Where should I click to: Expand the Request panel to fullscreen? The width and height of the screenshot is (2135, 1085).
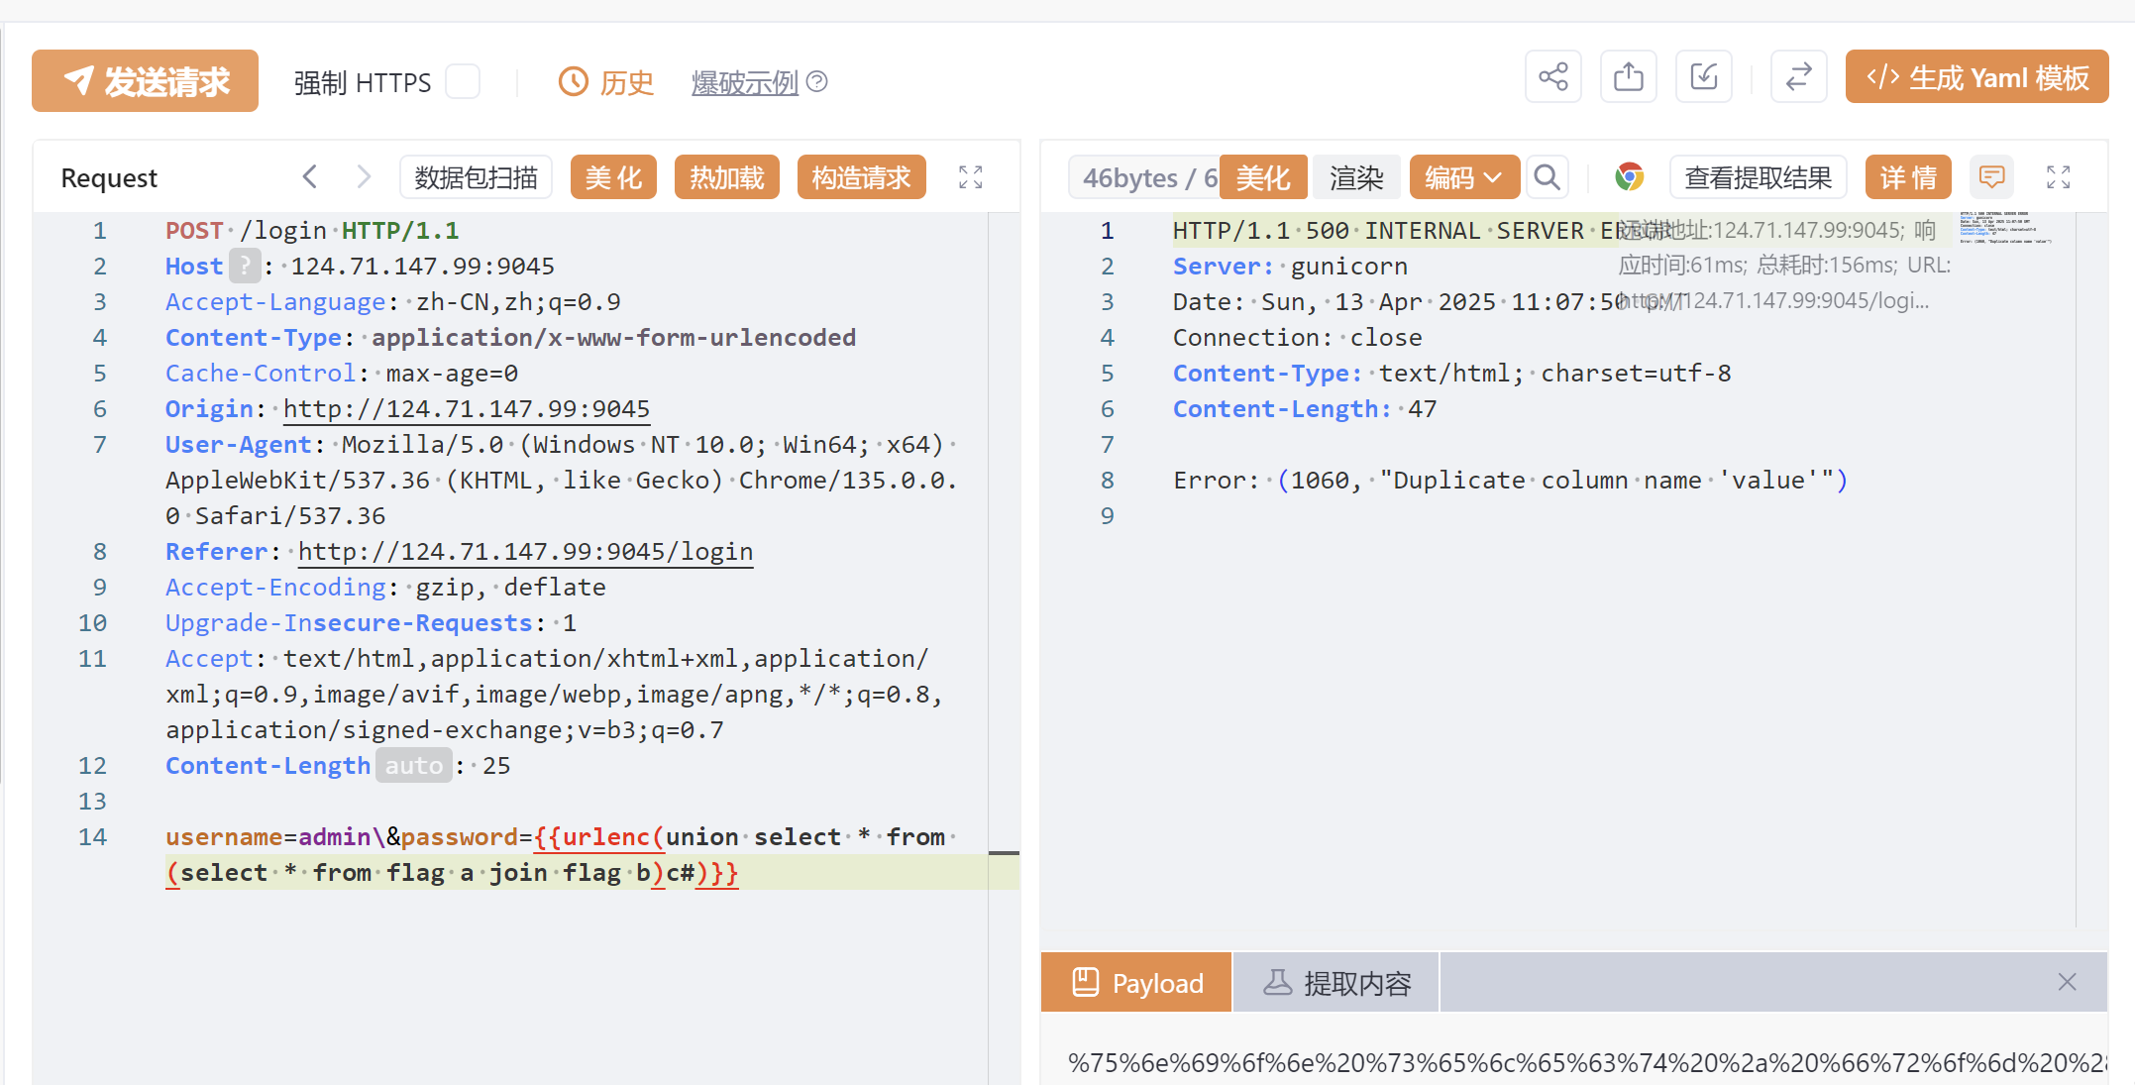971,177
